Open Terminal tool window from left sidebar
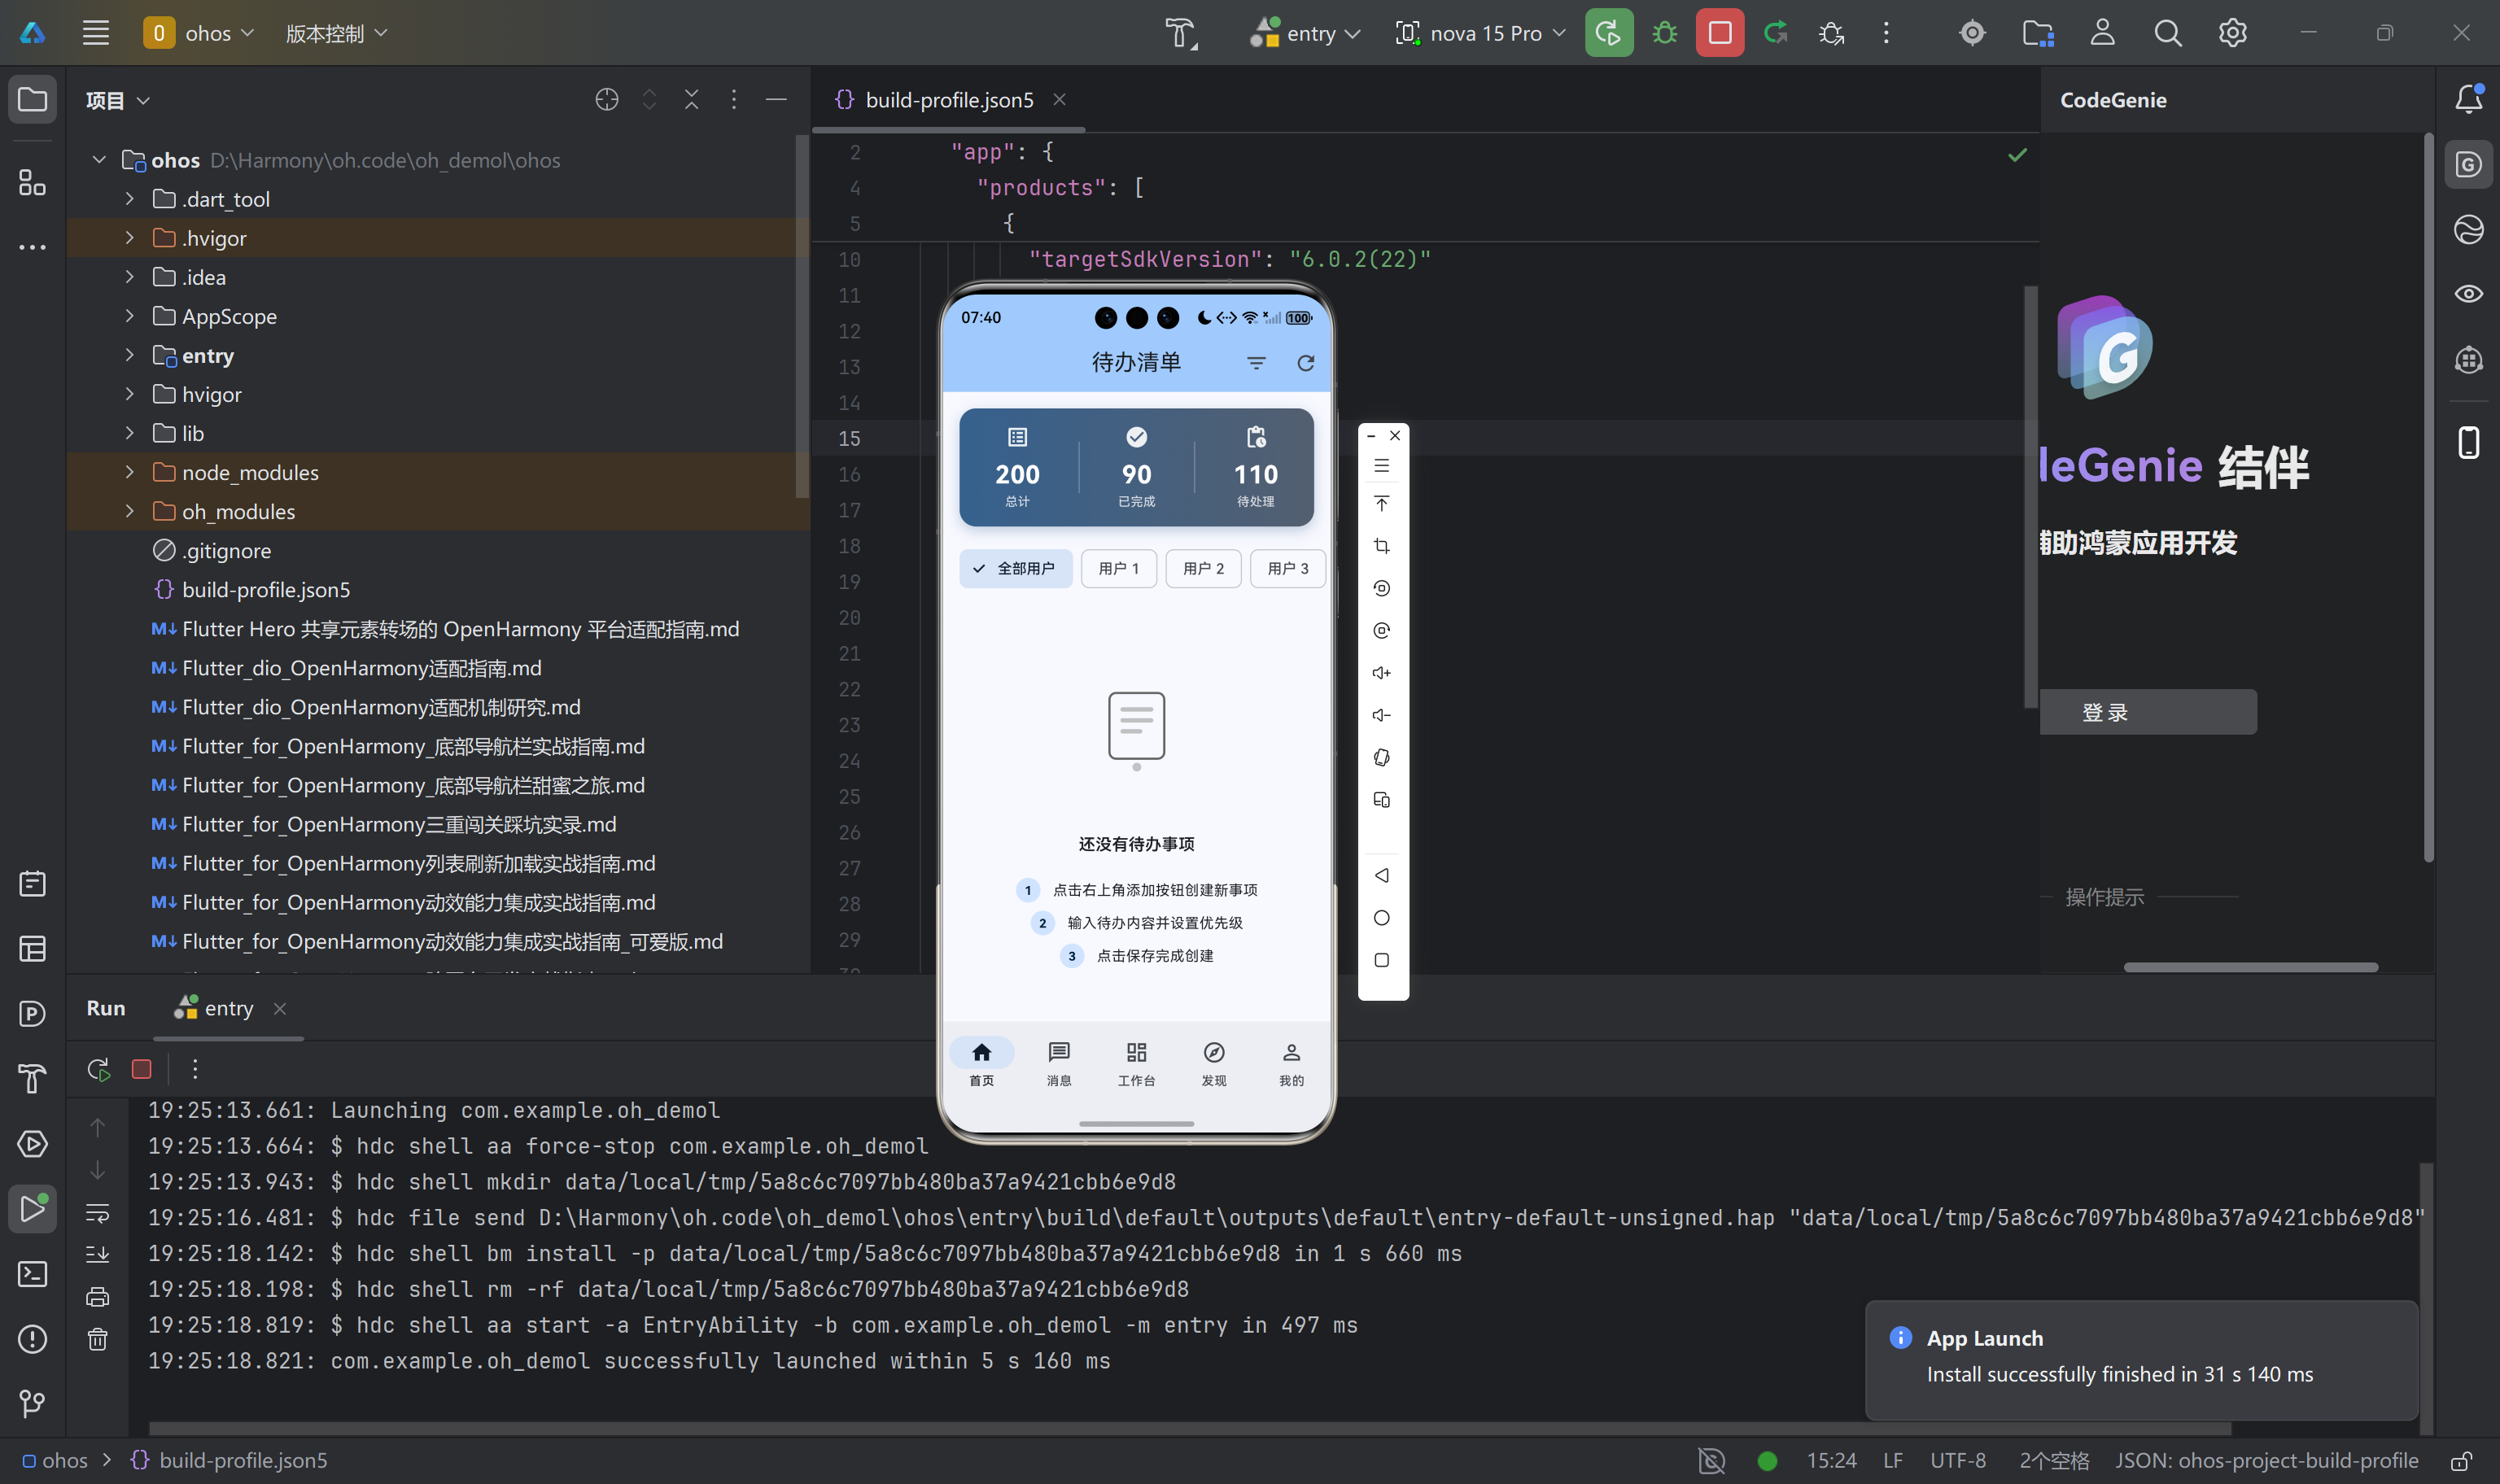Viewport: 2500px width, 1484px height. click(x=32, y=1274)
